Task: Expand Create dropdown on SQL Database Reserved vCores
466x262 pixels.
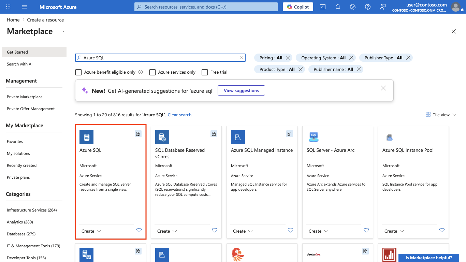Action: (x=167, y=231)
